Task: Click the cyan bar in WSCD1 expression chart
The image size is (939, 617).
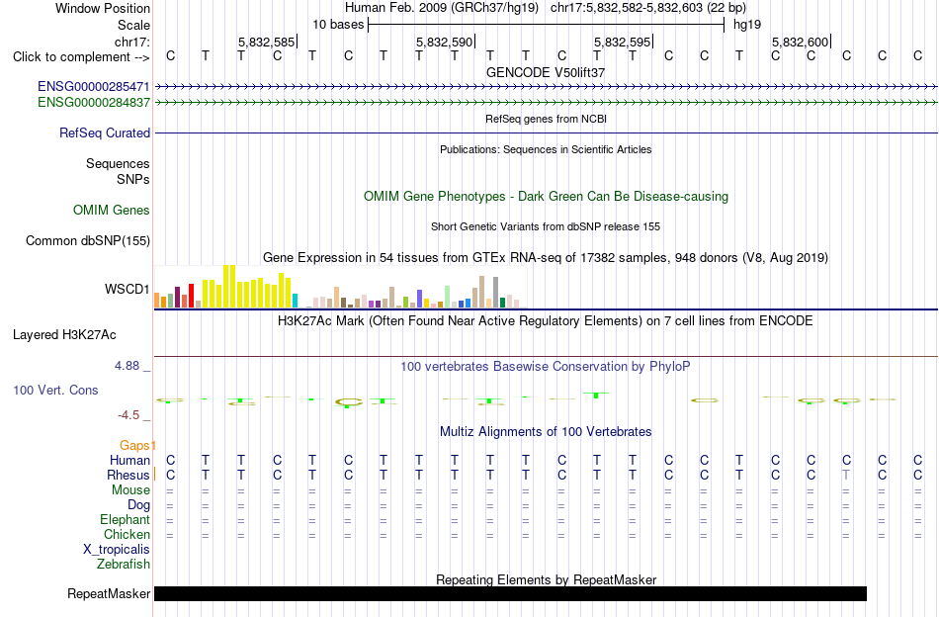Action: click(x=295, y=301)
